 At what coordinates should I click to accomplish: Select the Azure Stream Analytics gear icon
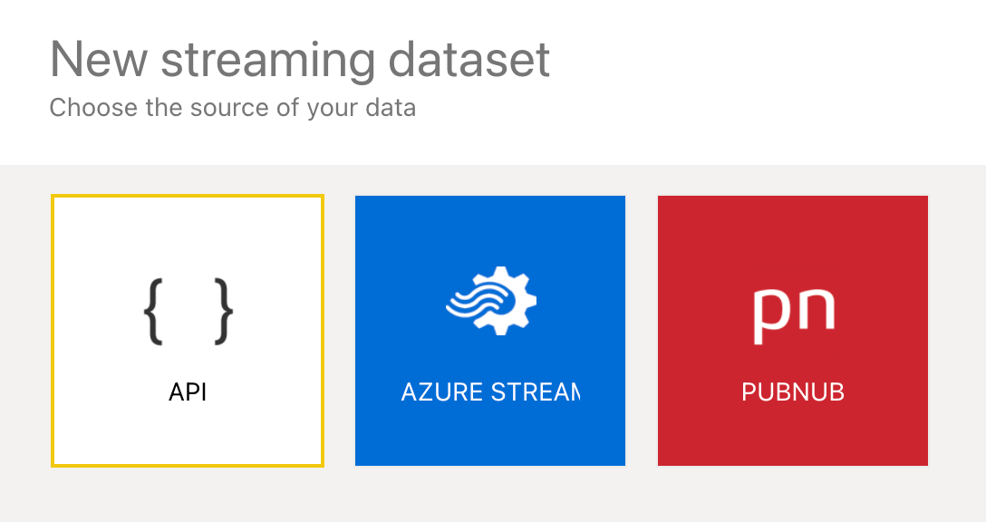tap(490, 301)
